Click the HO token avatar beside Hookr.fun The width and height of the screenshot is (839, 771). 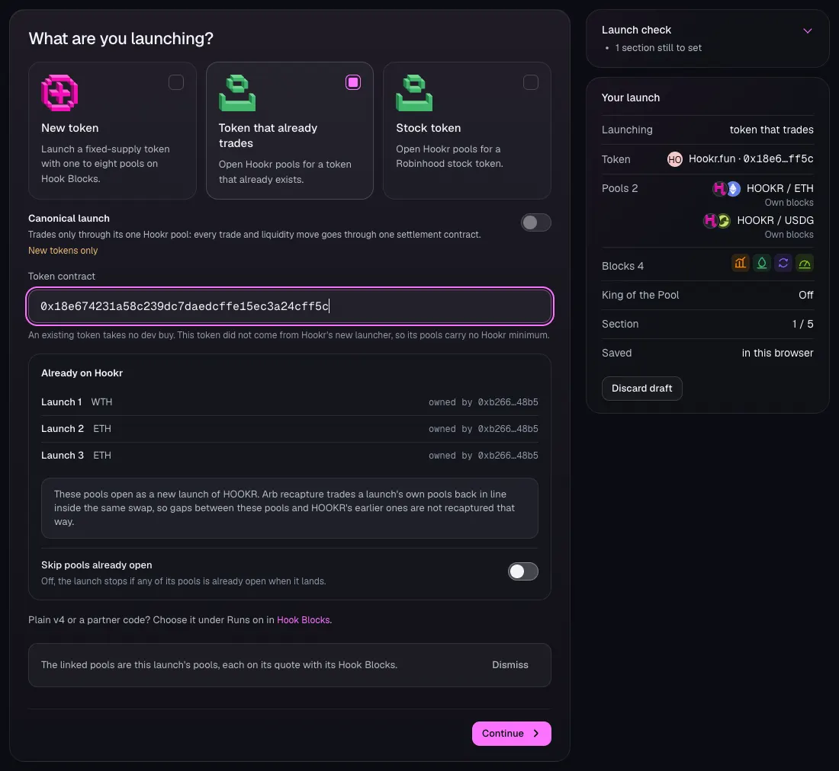pos(675,159)
